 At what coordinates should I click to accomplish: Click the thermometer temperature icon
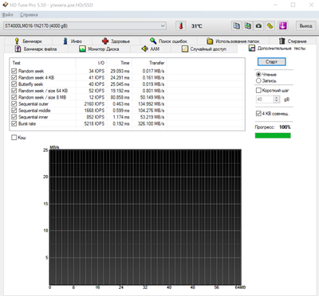tap(181, 26)
